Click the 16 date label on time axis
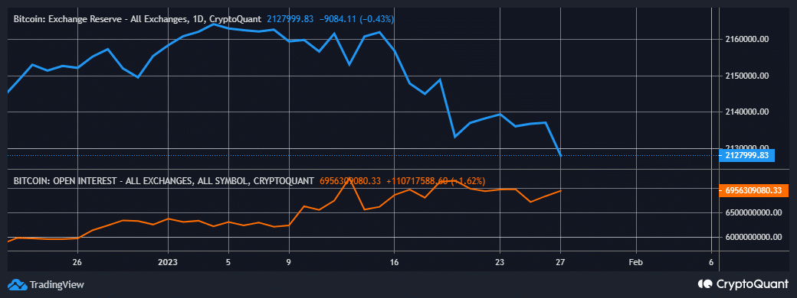This screenshot has width=797, height=298. tap(395, 262)
